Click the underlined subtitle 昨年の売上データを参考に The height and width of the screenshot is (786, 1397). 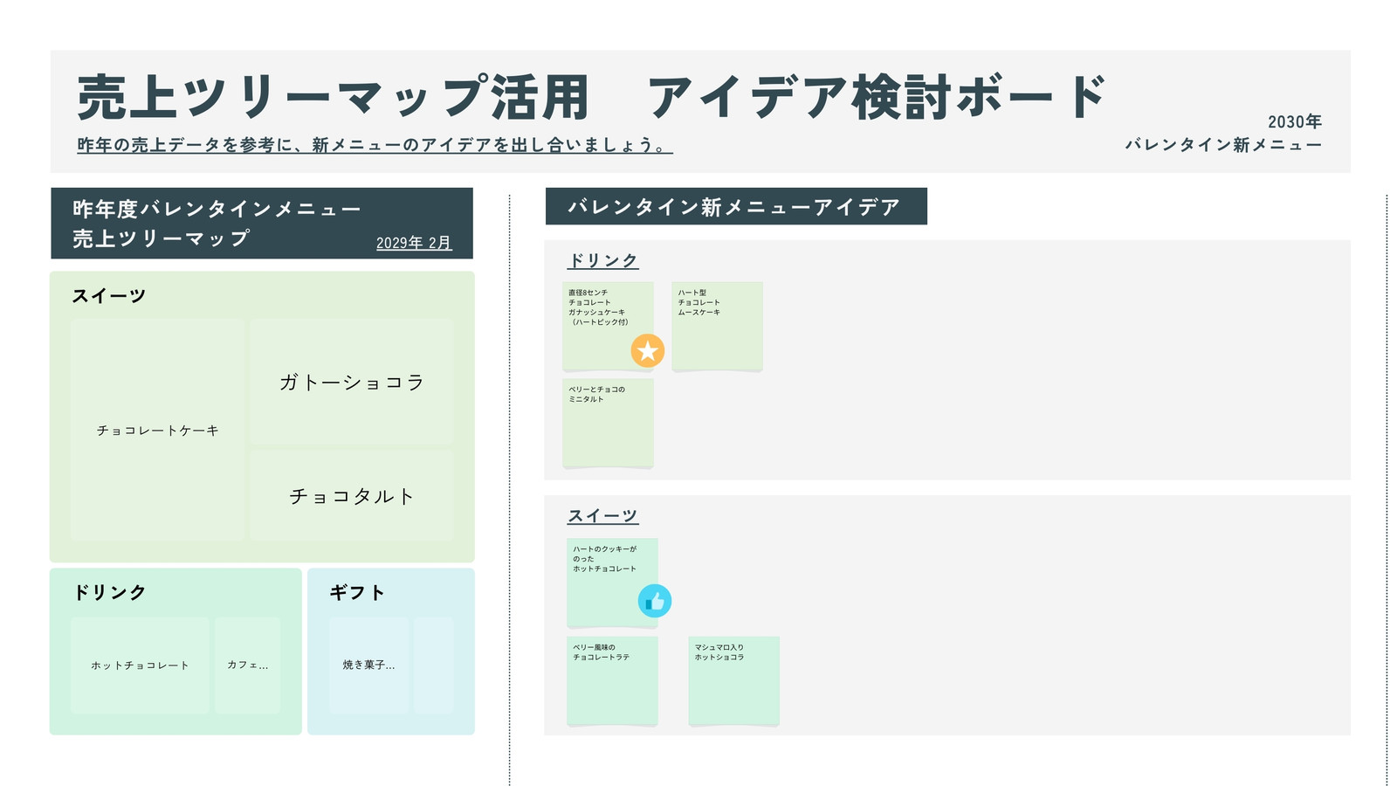[375, 145]
